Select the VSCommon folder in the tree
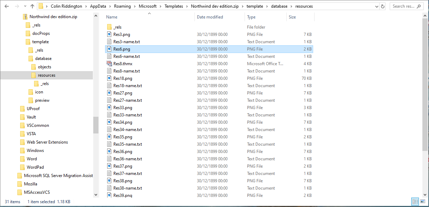Viewport: 429px width, 207px height. [38, 125]
